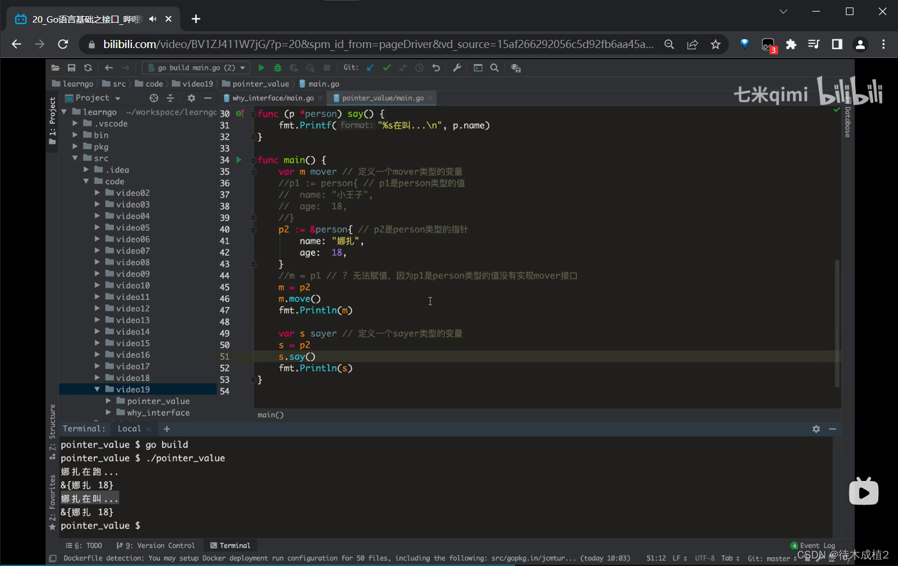898x566 pixels.
Task: Add a new terminal session with plus icon
Action: tap(167, 429)
